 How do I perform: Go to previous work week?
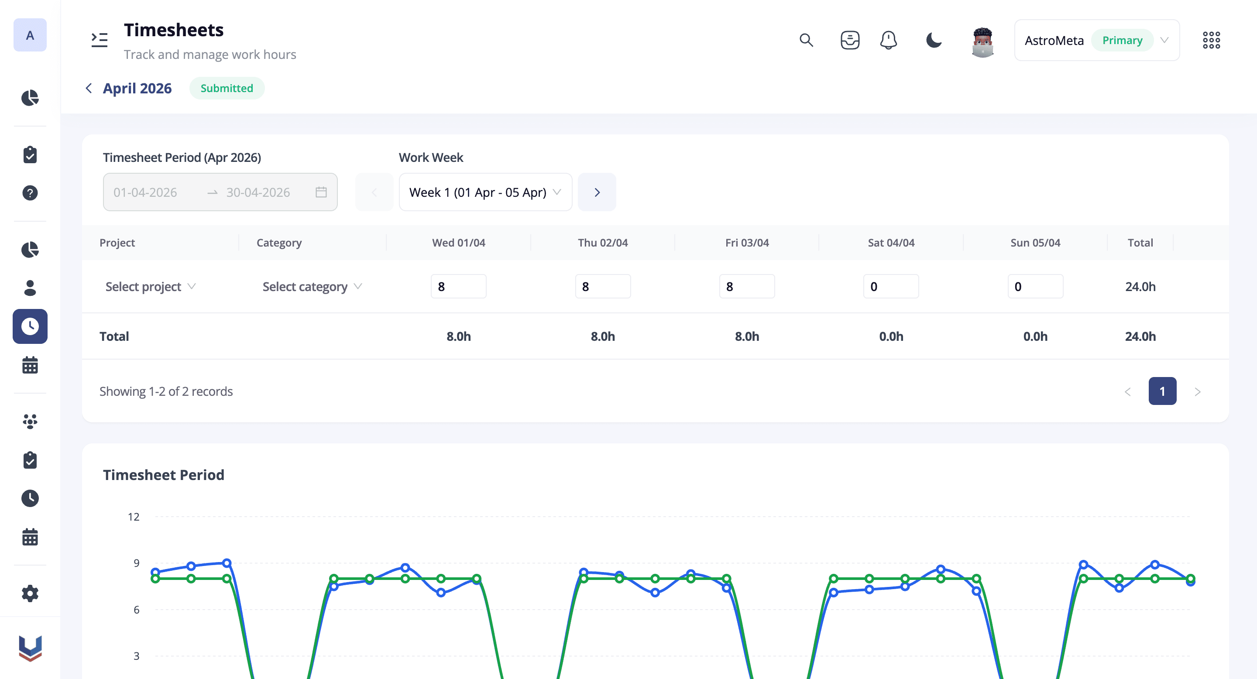[x=374, y=192]
